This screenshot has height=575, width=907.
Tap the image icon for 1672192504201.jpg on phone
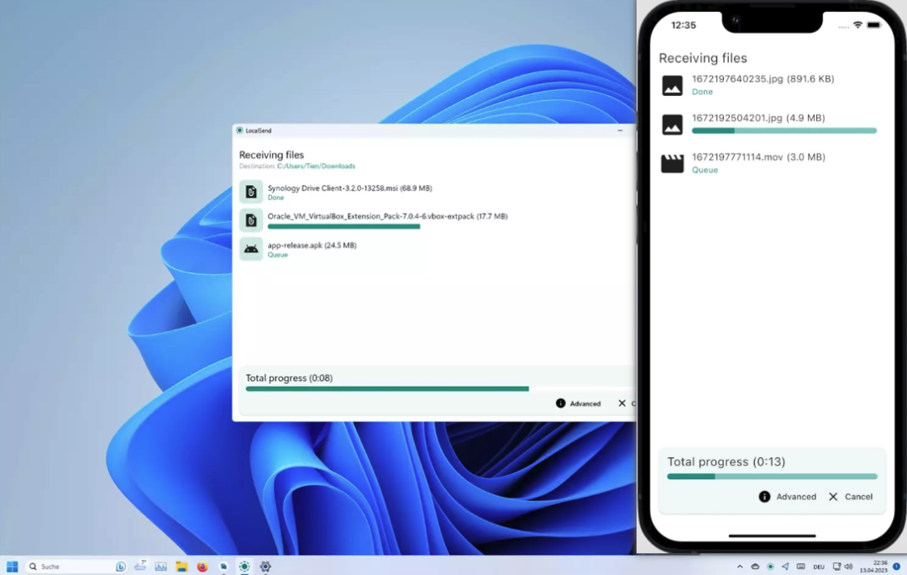[x=672, y=124]
